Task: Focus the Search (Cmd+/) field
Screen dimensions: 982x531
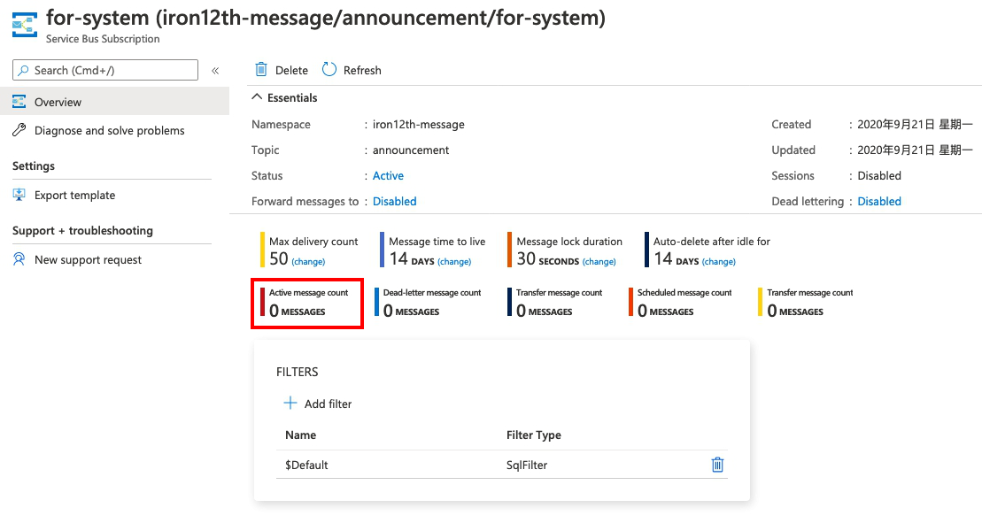Action: [x=105, y=70]
